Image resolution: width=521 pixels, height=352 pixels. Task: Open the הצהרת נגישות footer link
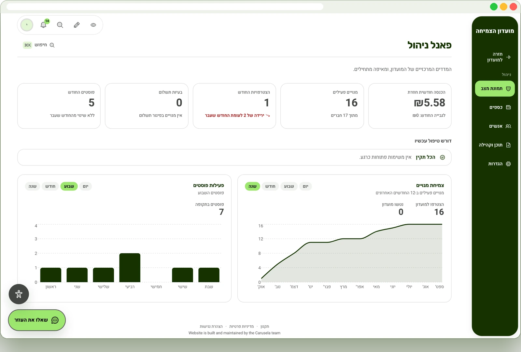point(211,326)
